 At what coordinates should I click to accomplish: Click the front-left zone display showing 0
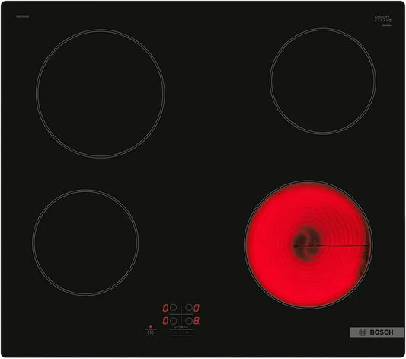coord(165,321)
